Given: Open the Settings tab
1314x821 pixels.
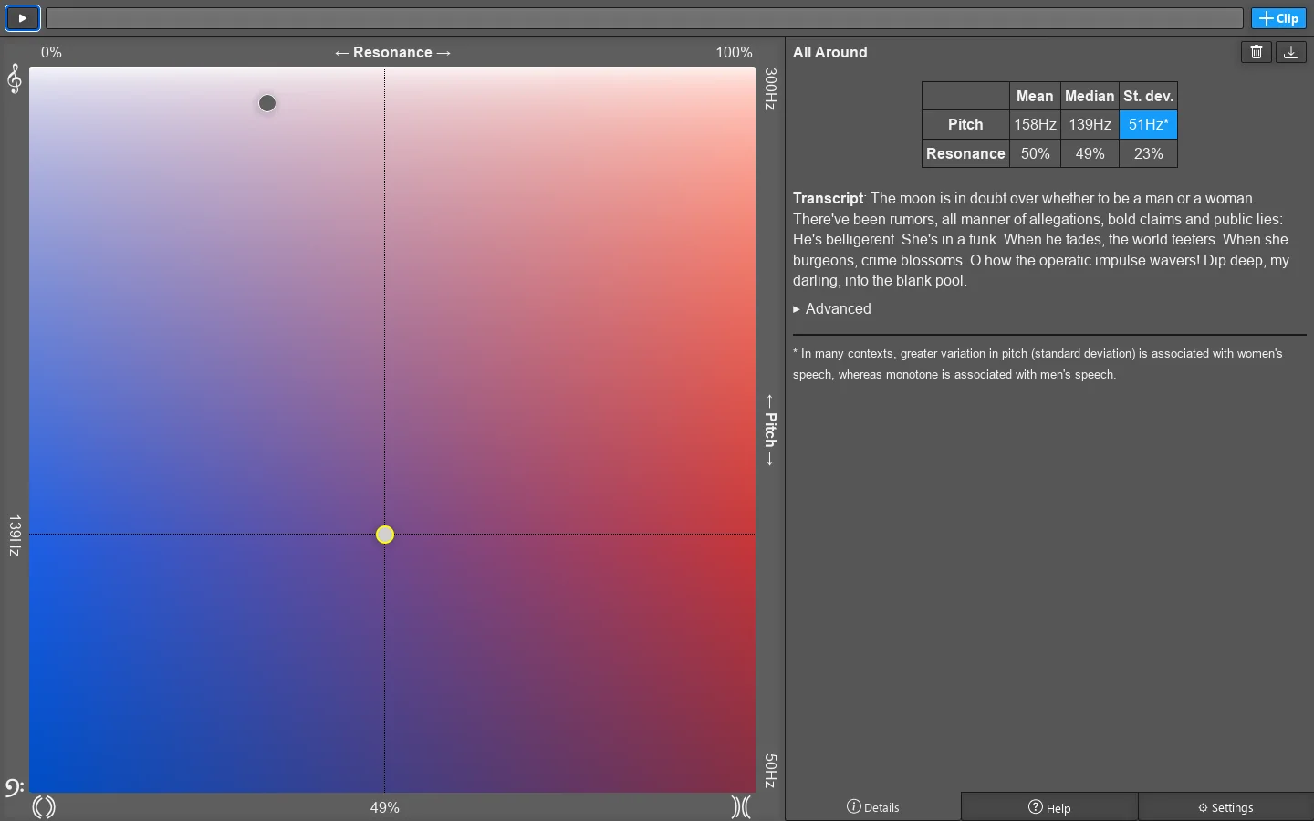Looking at the screenshot, I should tap(1225, 807).
